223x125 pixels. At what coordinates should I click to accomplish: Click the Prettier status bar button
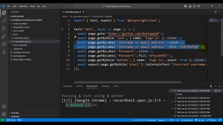click(212, 120)
